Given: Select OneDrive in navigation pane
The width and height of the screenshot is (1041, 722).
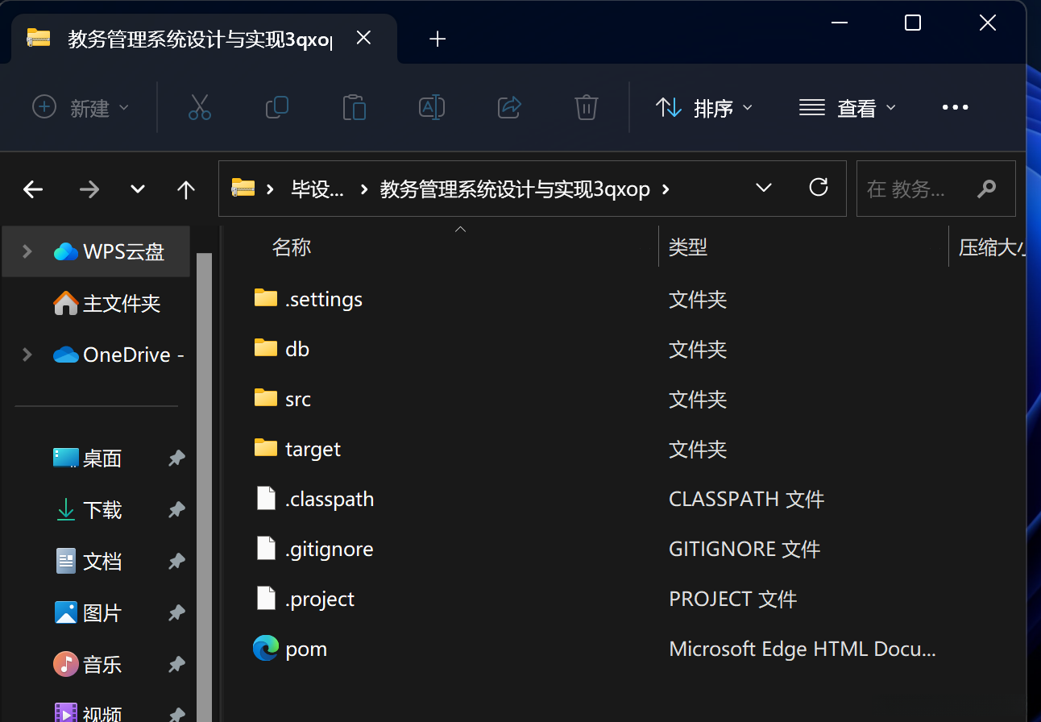Looking at the screenshot, I should pyautogui.click(x=134, y=355).
